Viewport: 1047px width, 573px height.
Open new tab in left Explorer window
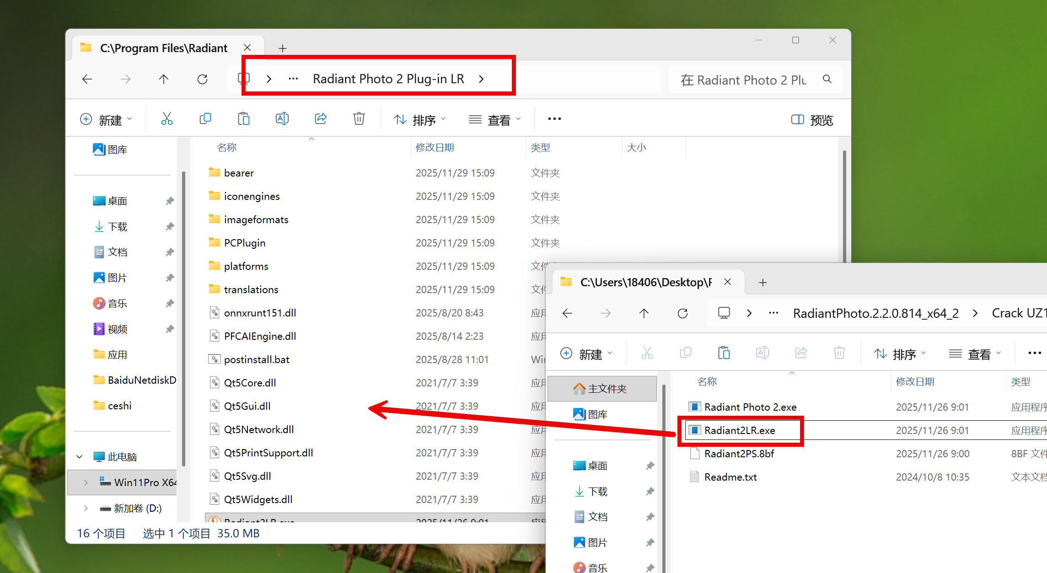283,48
